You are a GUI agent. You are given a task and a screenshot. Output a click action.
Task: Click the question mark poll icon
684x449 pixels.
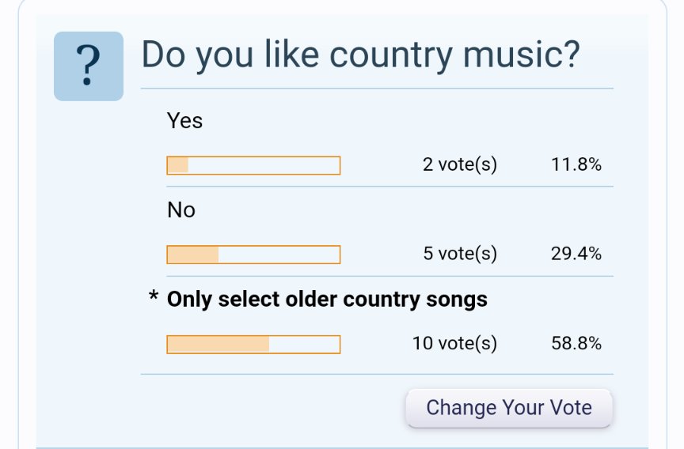[x=89, y=66]
